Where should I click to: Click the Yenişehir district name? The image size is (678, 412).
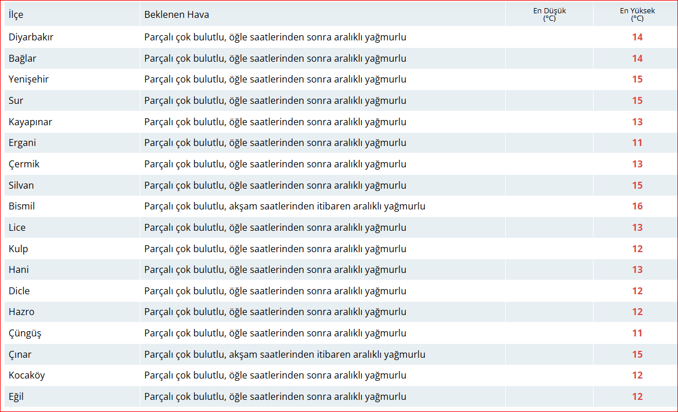click(x=29, y=79)
